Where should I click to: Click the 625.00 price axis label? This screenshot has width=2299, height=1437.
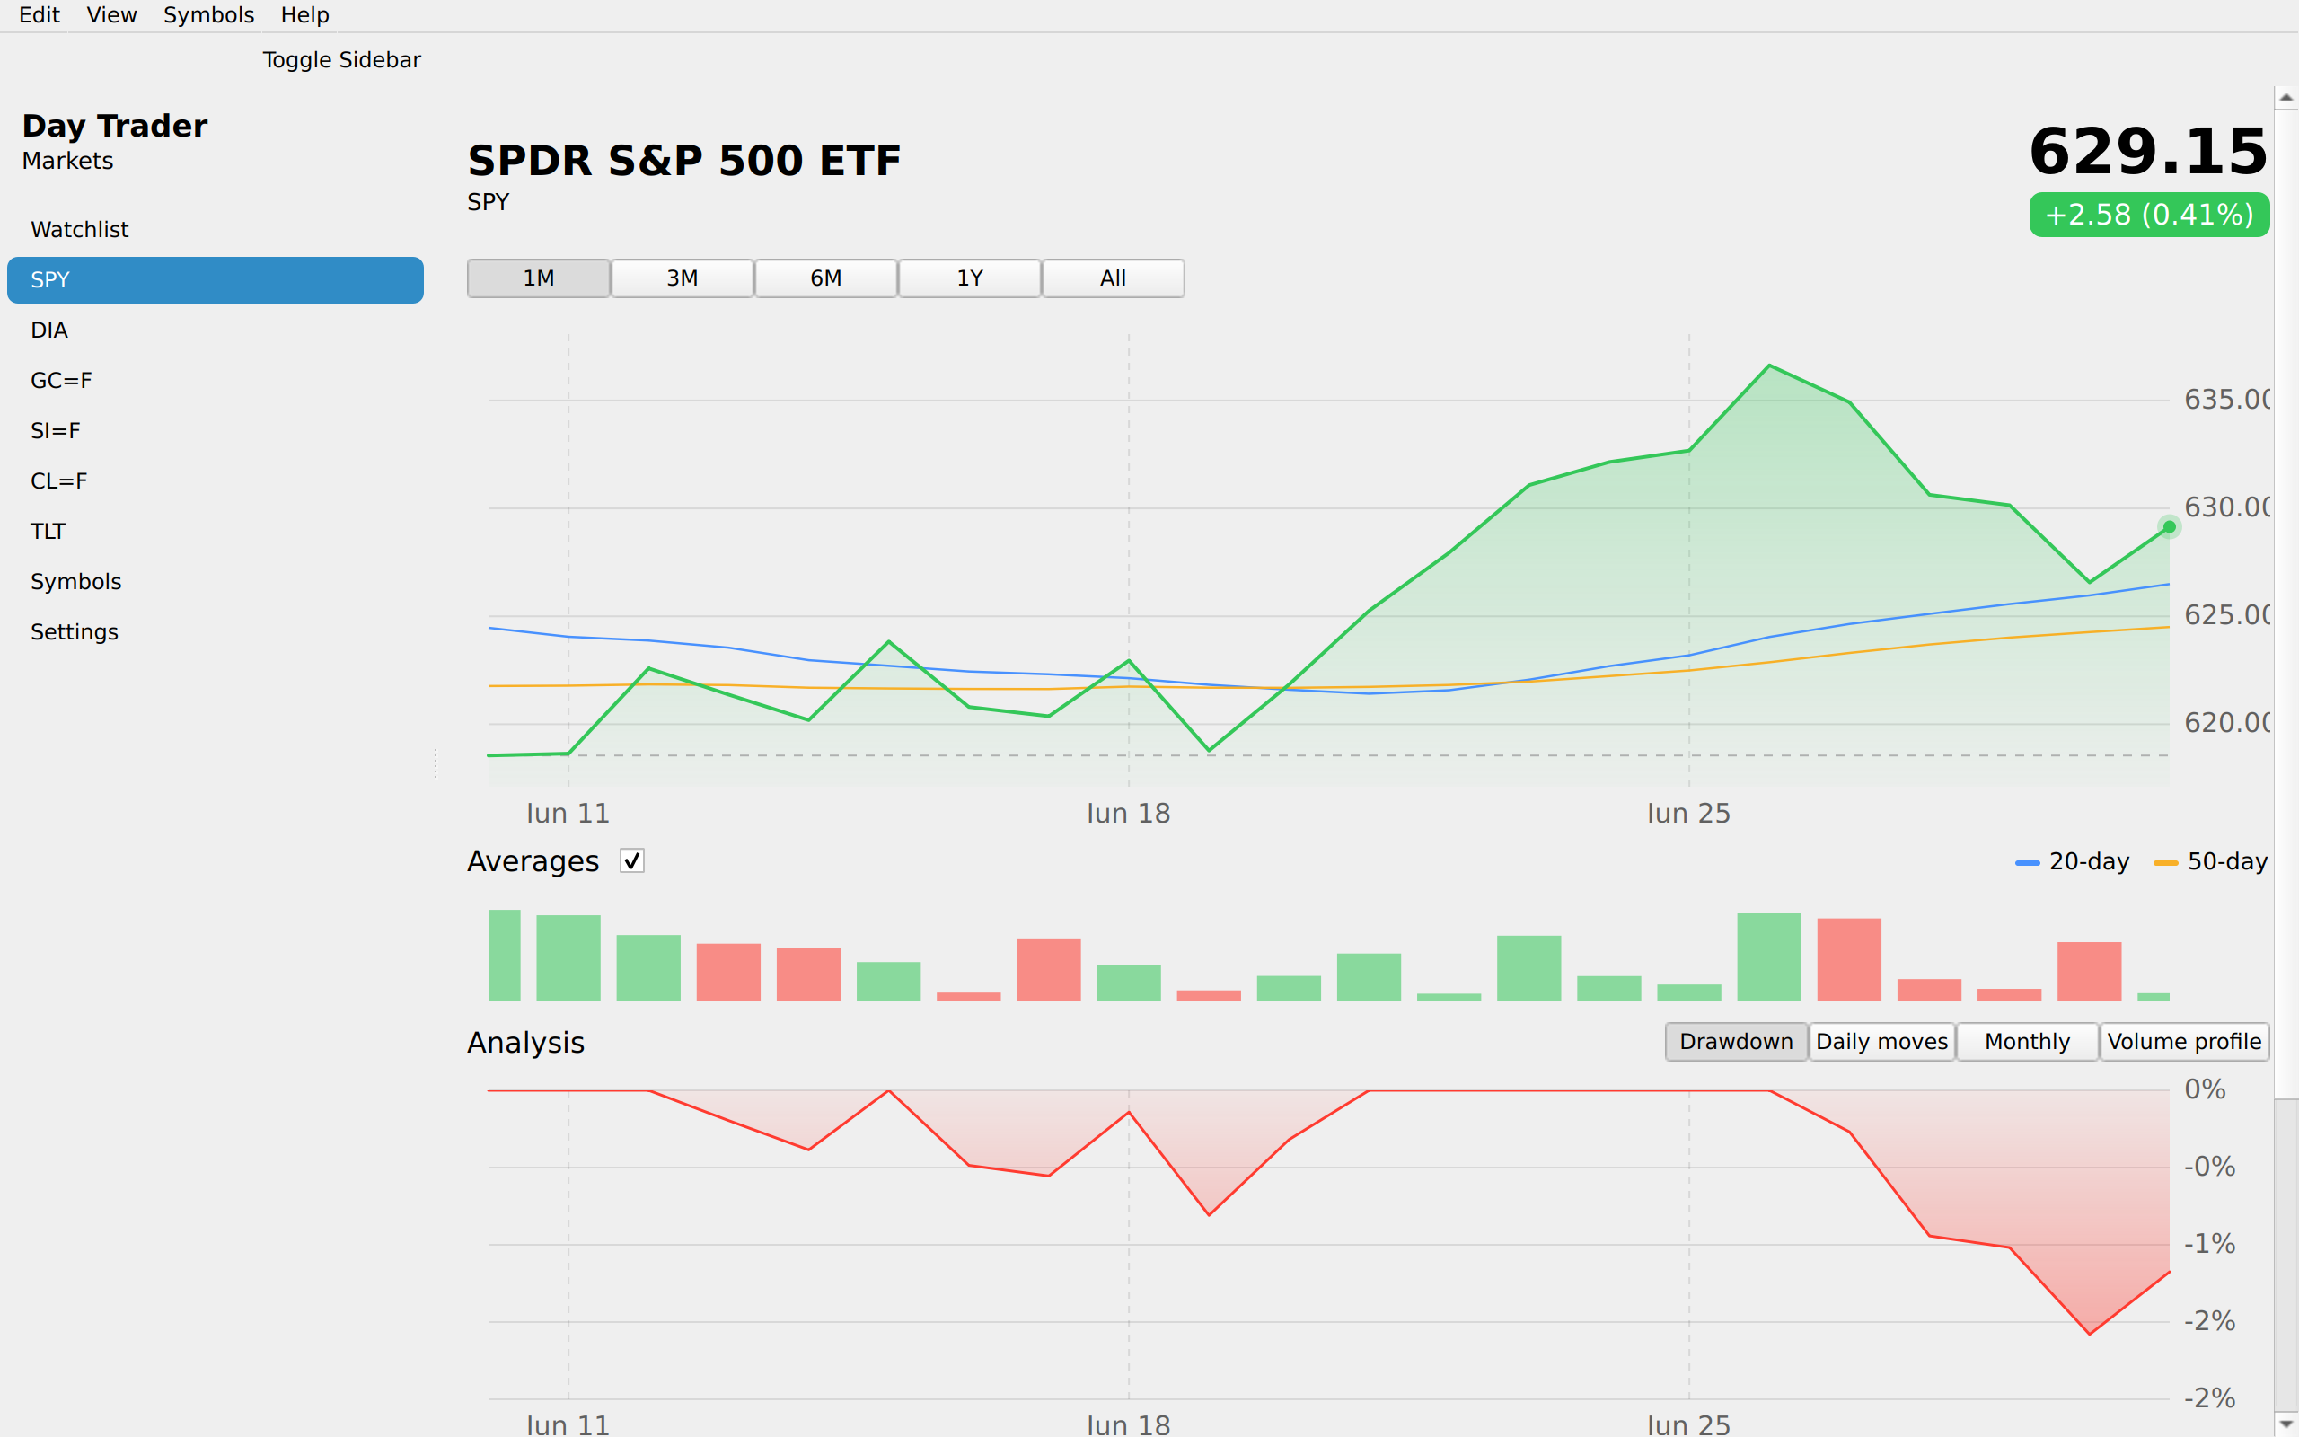coord(2227,616)
